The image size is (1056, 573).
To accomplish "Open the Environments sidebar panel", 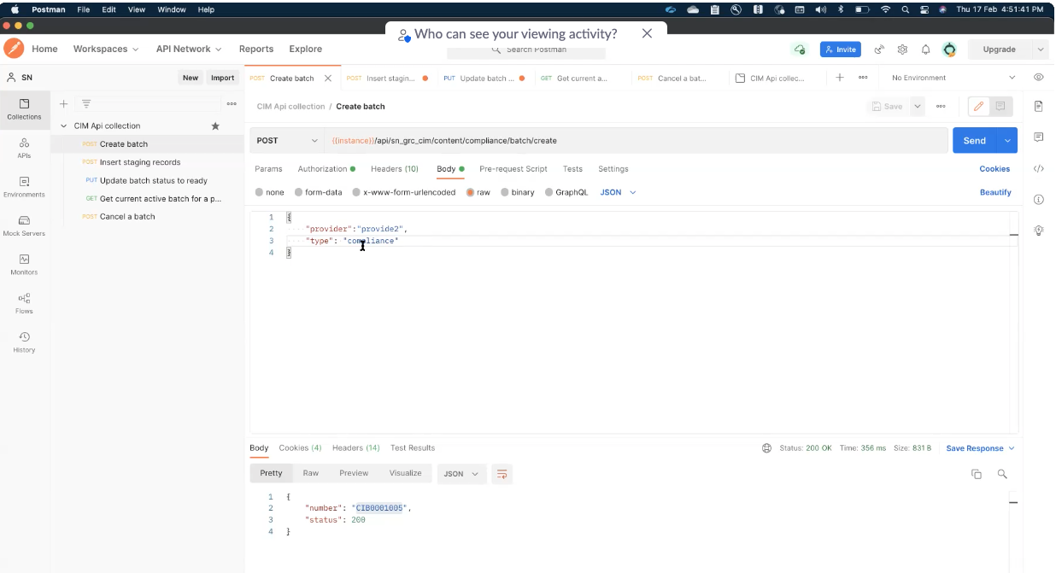I will [24, 186].
